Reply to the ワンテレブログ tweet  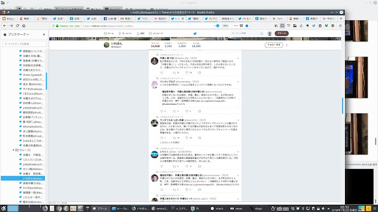point(162,111)
